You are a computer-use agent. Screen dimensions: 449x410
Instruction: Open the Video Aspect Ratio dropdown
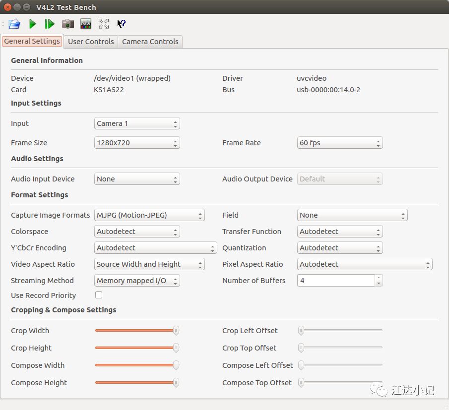tap(149, 264)
